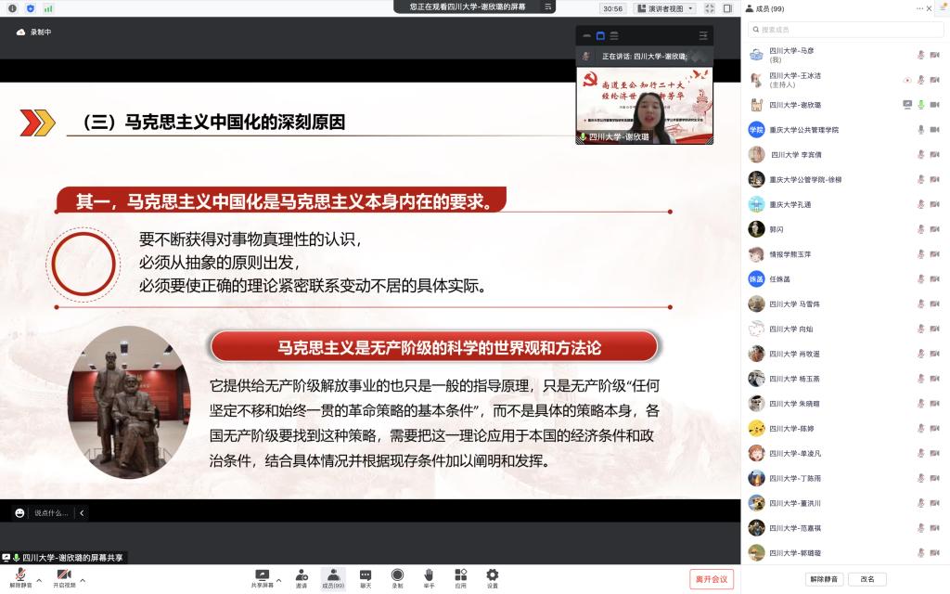Expand the options arrow beside 共享屏幕

point(279,580)
